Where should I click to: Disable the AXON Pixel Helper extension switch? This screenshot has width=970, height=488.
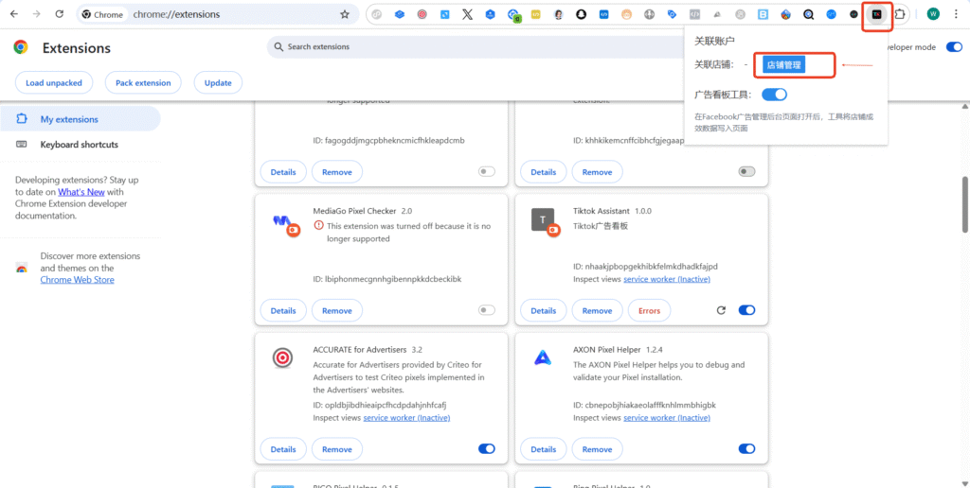click(x=746, y=448)
